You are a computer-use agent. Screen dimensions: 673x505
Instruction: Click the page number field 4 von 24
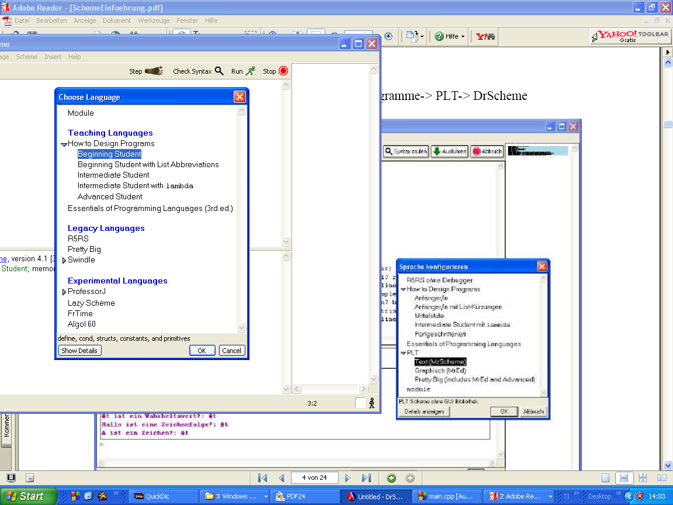point(314,478)
